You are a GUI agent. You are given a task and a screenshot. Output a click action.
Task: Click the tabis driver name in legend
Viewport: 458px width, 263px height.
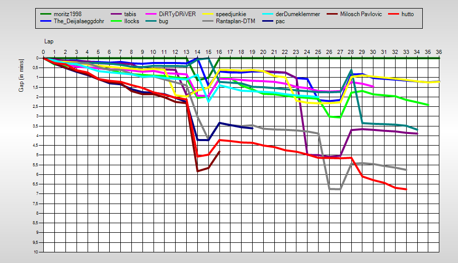(131, 14)
